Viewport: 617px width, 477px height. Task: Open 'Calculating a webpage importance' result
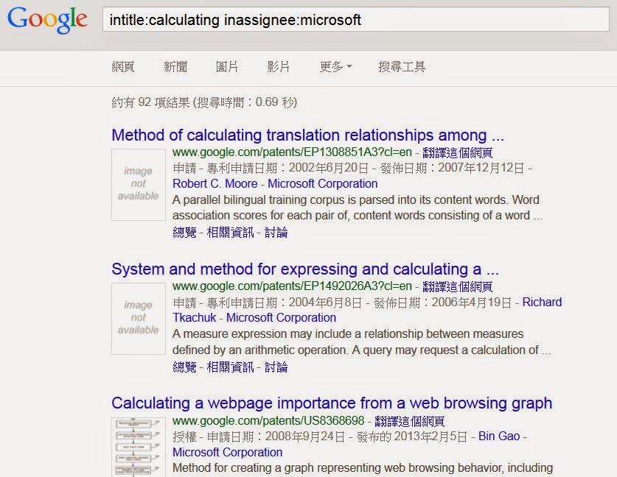click(x=332, y=403)
